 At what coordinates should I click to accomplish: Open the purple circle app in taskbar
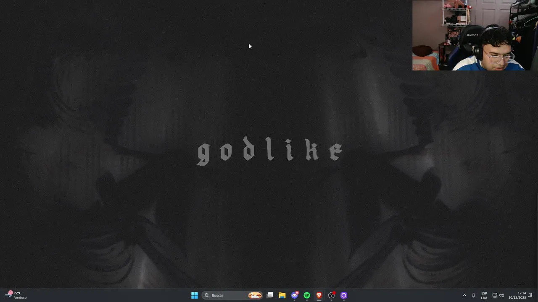click(344, 295)
